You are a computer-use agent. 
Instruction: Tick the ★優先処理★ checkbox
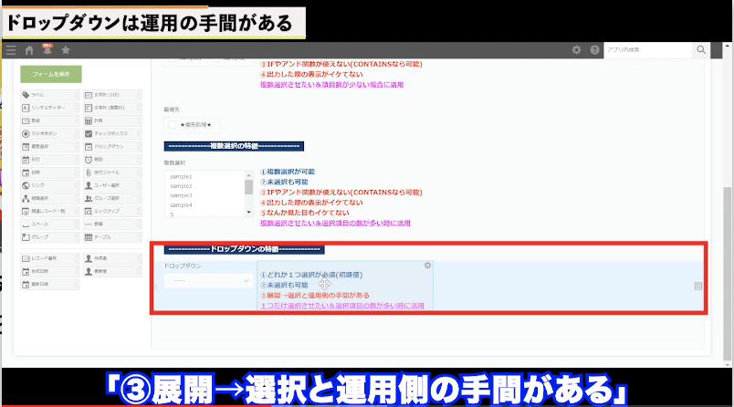173,124
